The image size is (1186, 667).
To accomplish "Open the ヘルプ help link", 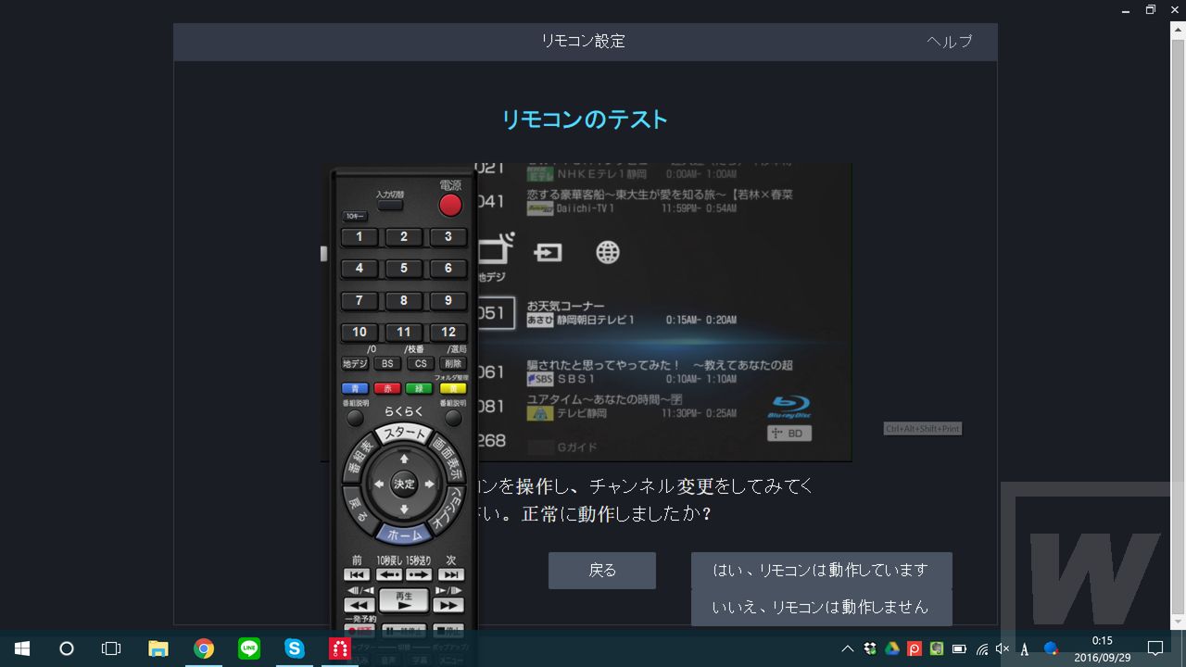I will coord(950,42).
